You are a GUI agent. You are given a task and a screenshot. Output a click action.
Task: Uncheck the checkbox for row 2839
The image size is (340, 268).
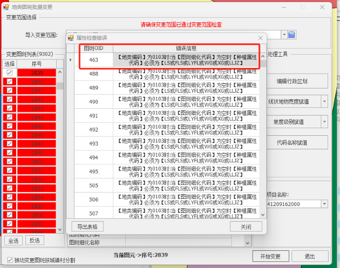point(9,73)
